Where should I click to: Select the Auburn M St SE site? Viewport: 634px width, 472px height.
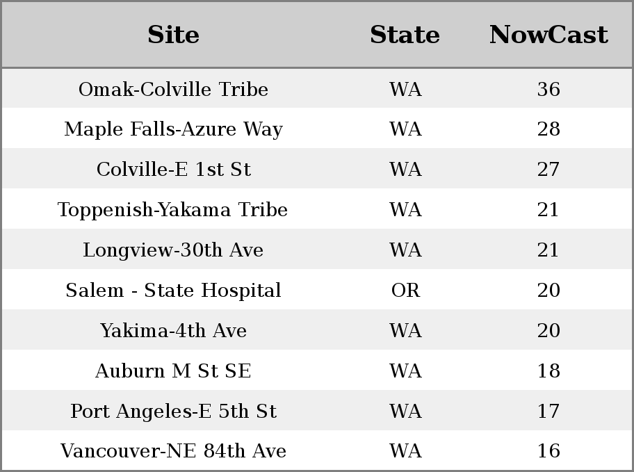point(173,371)
